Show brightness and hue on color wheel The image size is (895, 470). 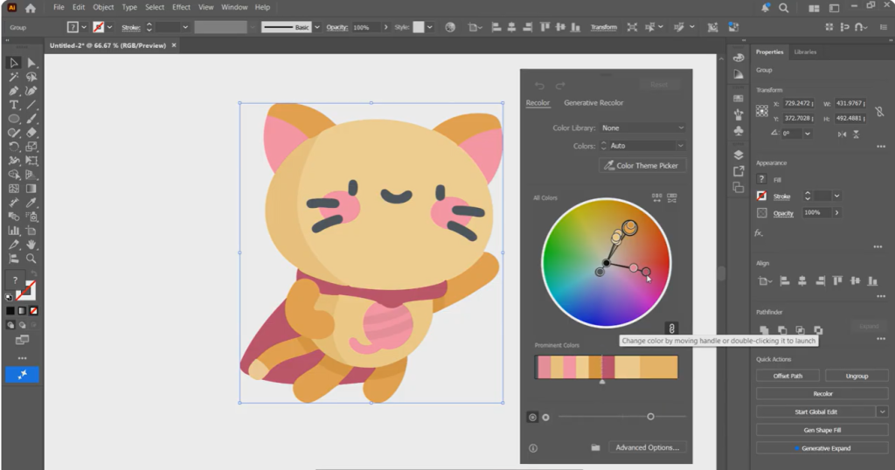click(545, 418)
